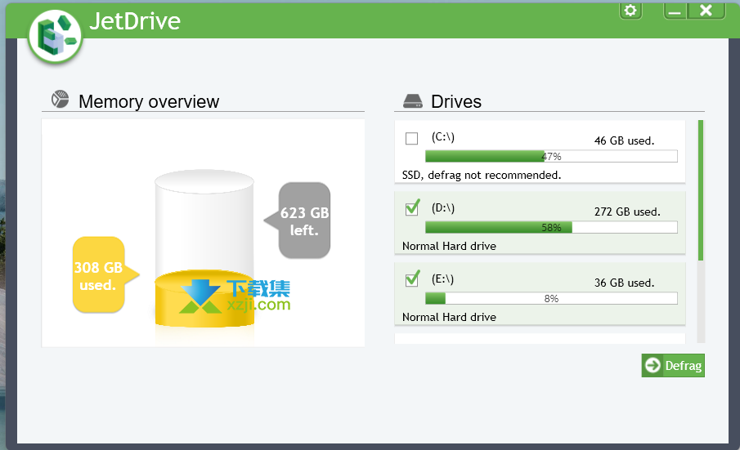
Task: Close the JetDrive window
Action: [x=706, y=11]
